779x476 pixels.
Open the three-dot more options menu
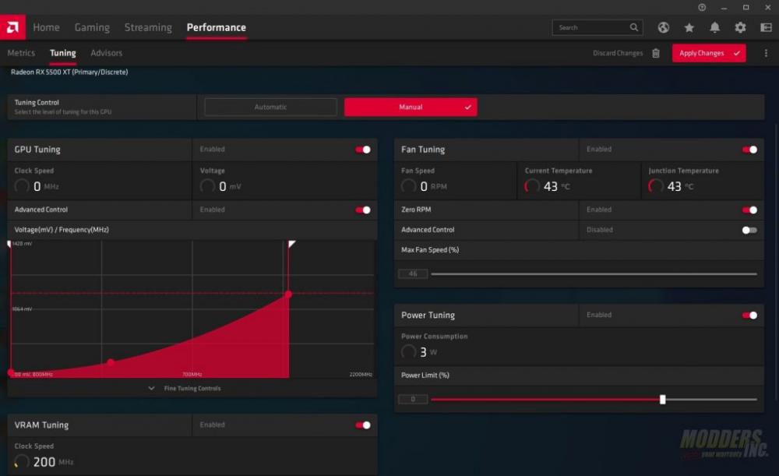[x=766, y=53]
